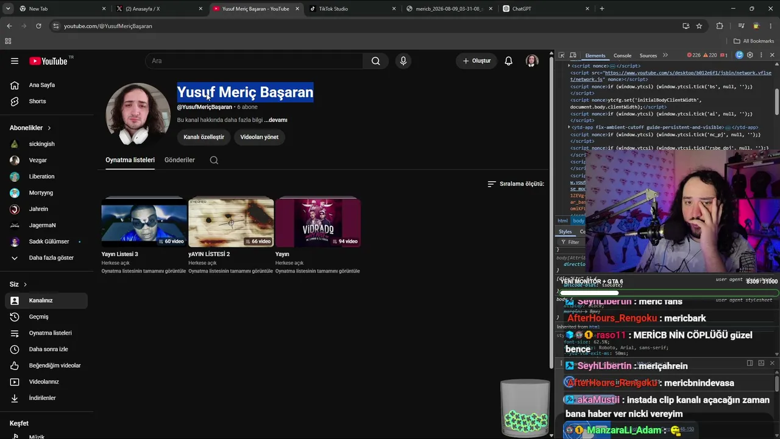780x439 pixels.
Task: Select the Oynatma listeleri channel tab
Action: (130, 160)
